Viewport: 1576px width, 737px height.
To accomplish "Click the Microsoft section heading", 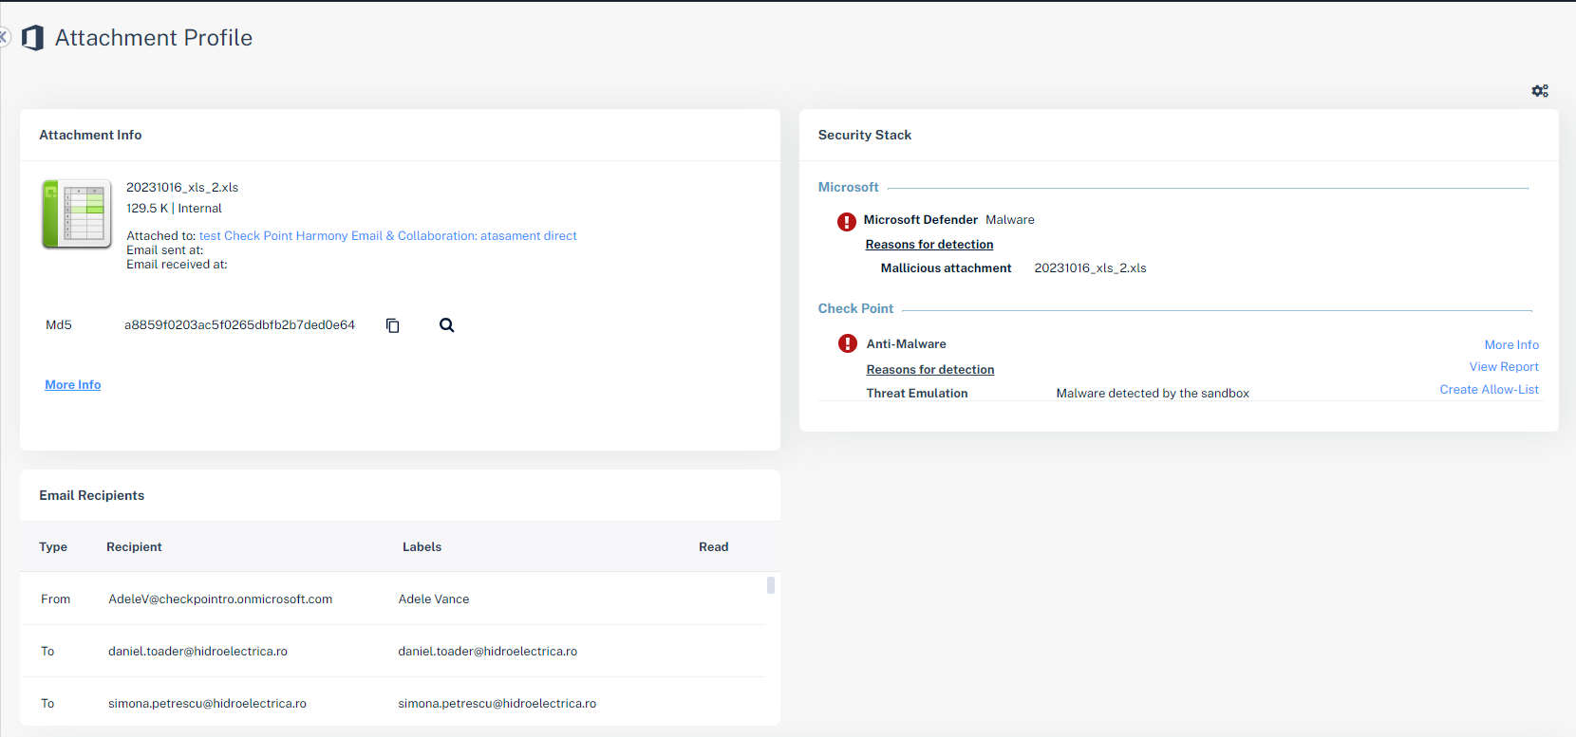I will click(x=848, y=188).
